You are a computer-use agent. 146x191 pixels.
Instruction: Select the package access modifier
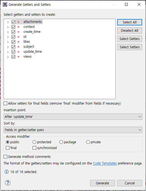coord(61,142)
